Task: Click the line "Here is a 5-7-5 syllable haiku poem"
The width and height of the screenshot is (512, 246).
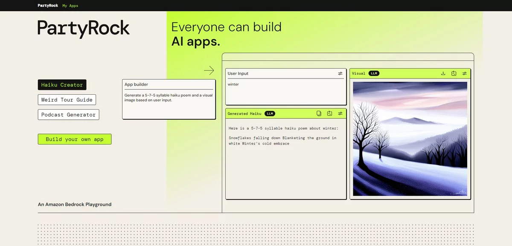Action: (283, 128)
